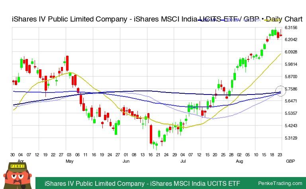
Task: Click the 6.3156 price axis label
Action: tap(291, 28)
